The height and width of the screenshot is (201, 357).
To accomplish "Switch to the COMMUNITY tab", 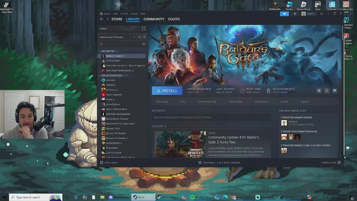I will pos(154,19).
